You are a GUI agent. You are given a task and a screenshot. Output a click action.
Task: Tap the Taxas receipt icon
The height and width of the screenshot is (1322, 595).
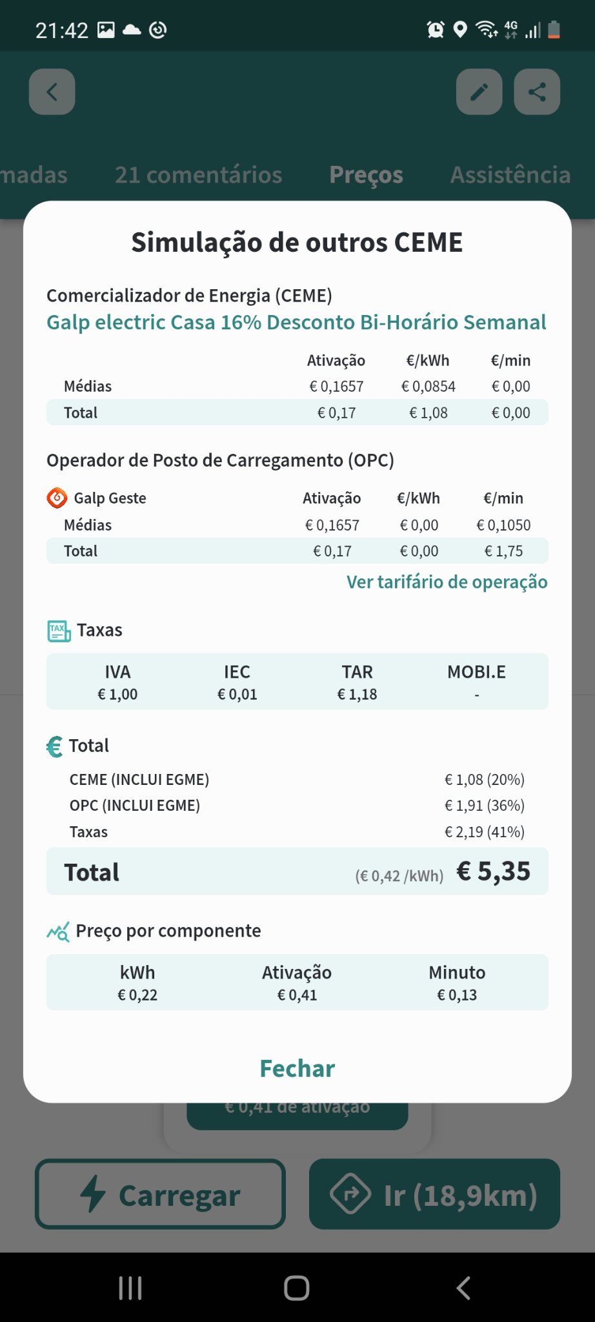click(x=59, y=631)
